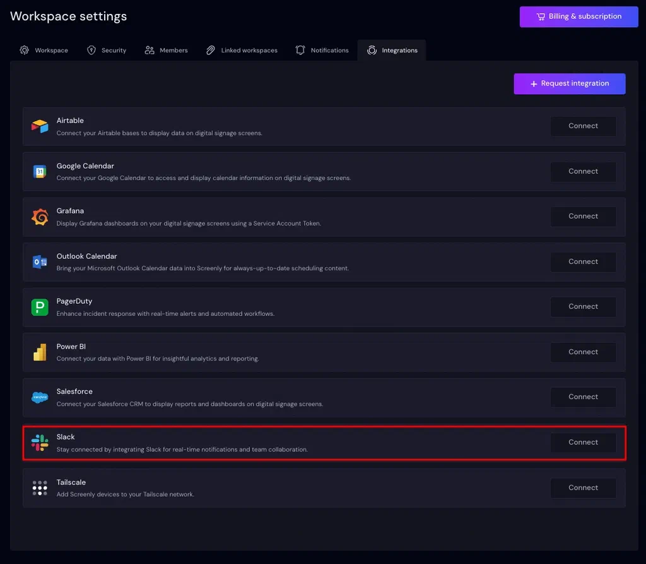Connect the Salesforce integration
This screenshot has width=646, height=564.
pyautogui.click(x=584, y=397)
